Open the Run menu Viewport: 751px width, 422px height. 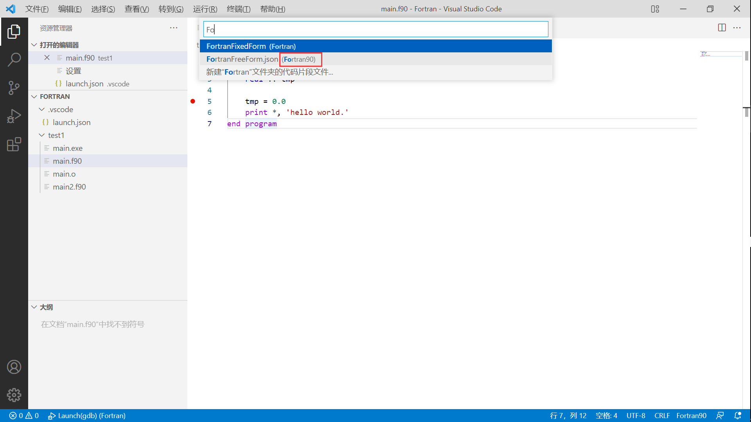(x=205, y=9)
